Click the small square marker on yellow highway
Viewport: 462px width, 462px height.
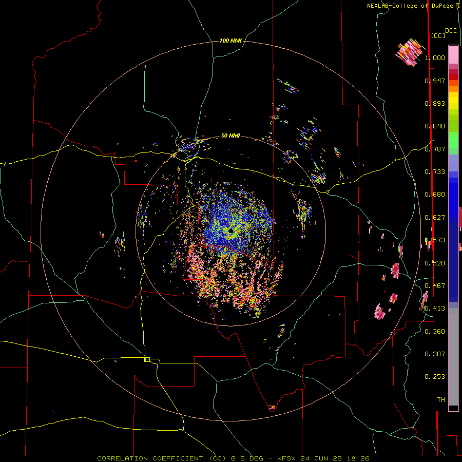[x=147, y=359]
